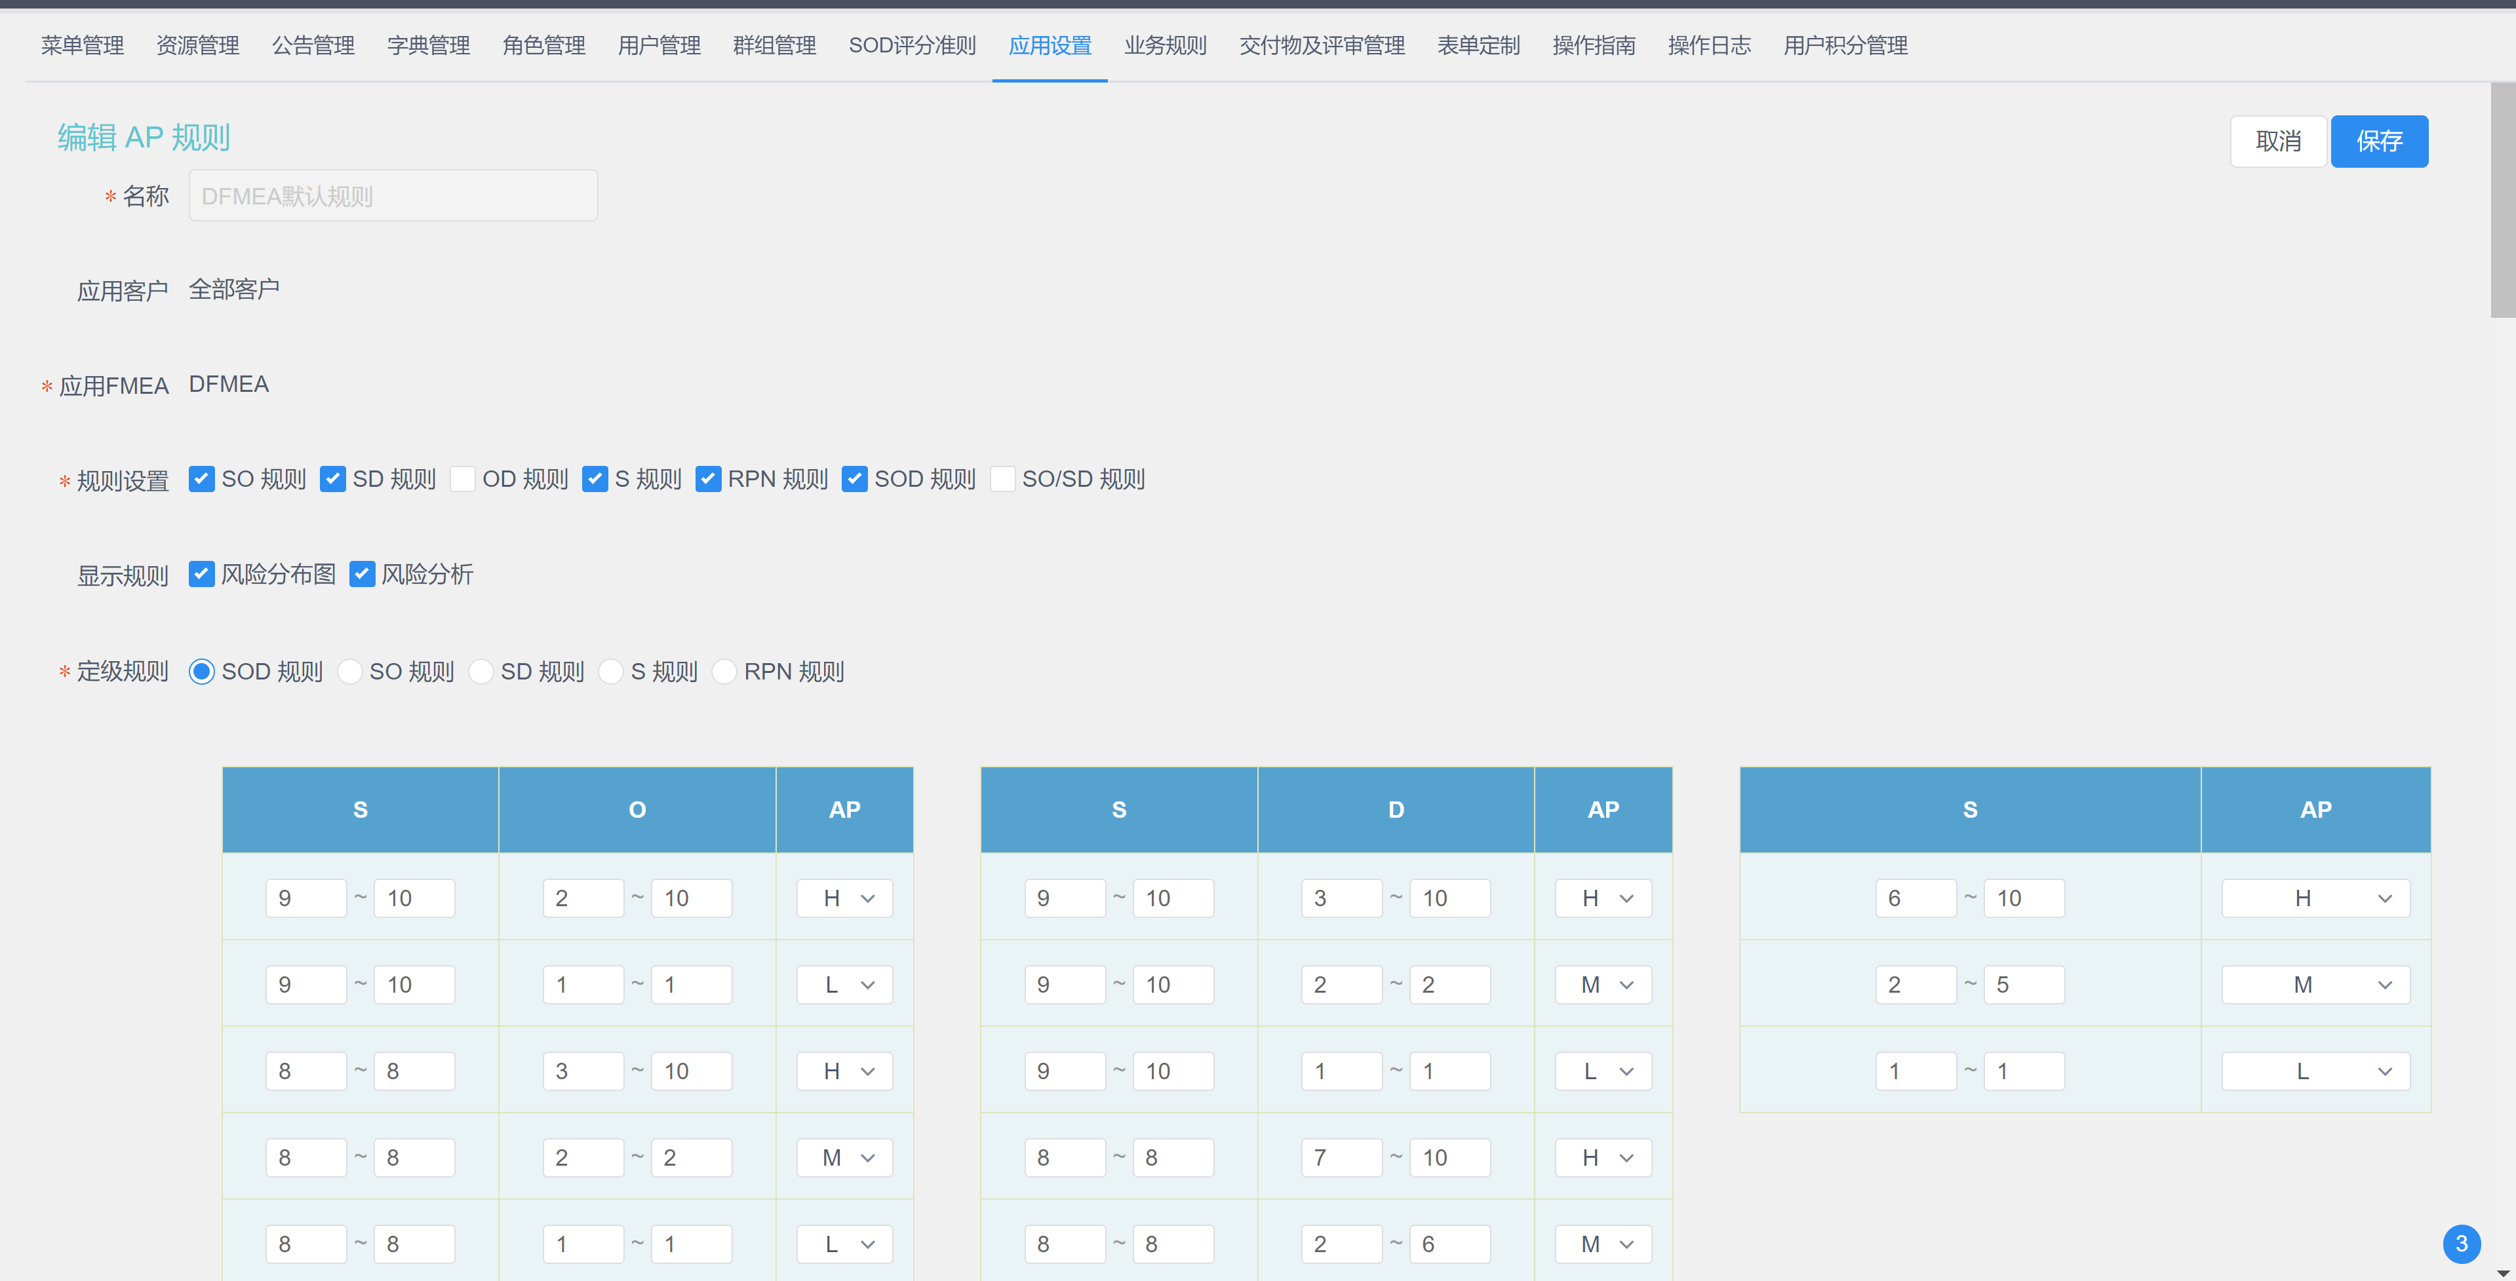The width and height of the screenshot is (2516, 1281).
Task: Uncheck the SO 规则 checkbox
Action: [x=201, y=478]
